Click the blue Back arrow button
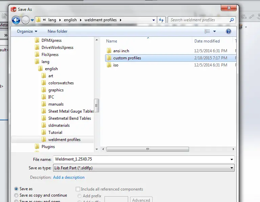The image size is (260, 202). coord(16,20)
